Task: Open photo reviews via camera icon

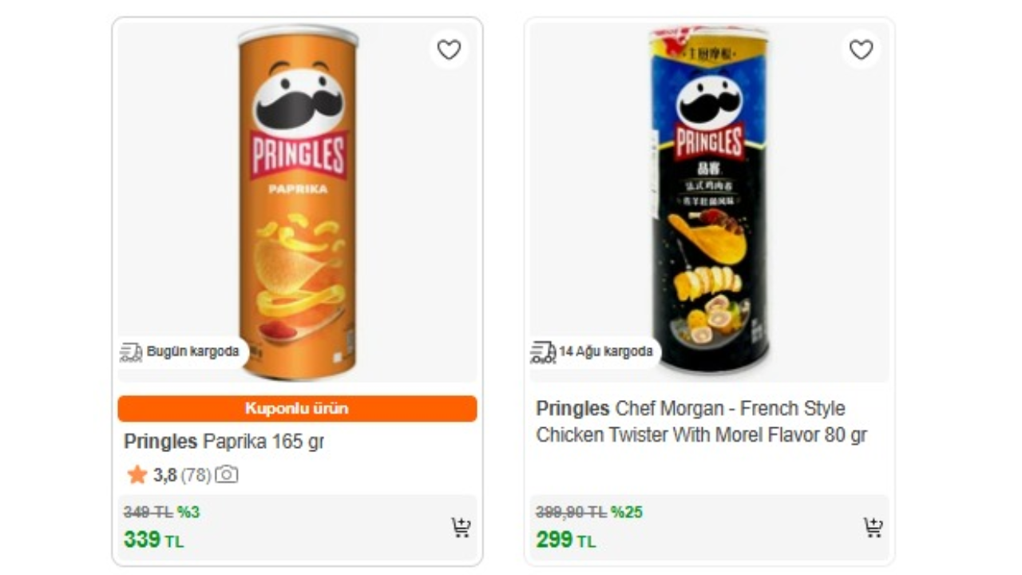Action: point(227,475)
